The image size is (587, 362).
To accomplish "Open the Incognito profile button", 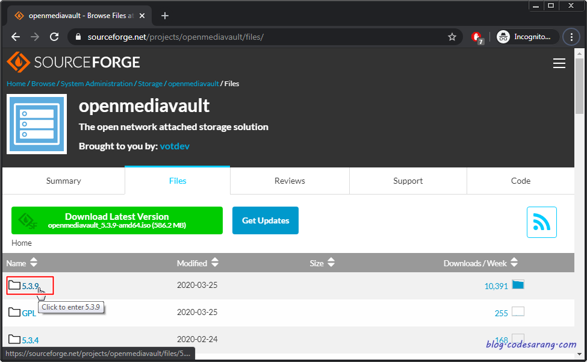I will click(x=527, y=37).
